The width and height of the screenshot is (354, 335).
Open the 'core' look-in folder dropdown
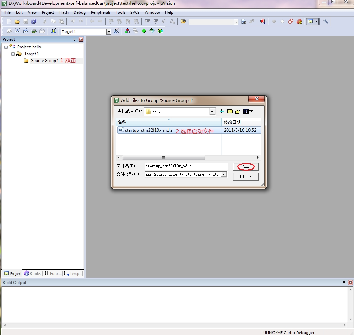click(212, 112)
